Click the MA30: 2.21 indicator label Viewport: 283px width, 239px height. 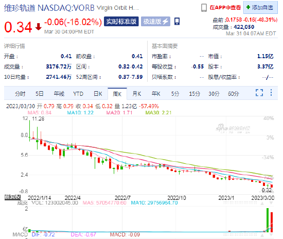[x=158, y=113]
